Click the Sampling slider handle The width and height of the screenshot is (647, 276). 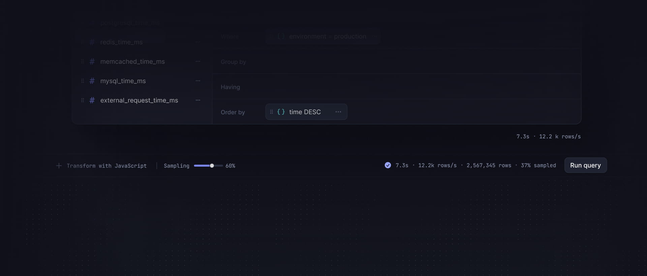(x=212, y=166)
